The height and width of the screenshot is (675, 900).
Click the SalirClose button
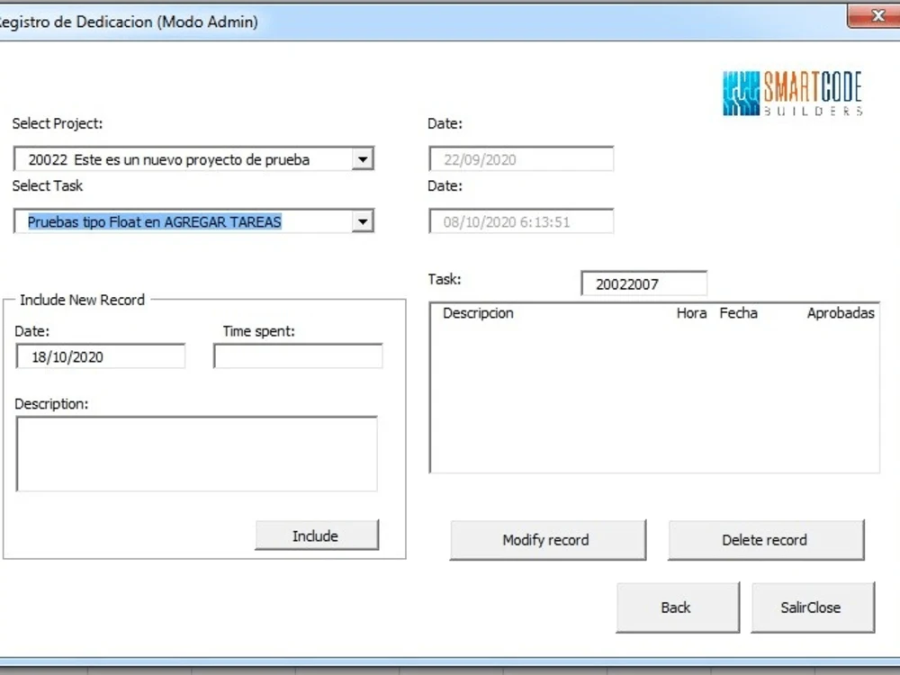(813, 607)
